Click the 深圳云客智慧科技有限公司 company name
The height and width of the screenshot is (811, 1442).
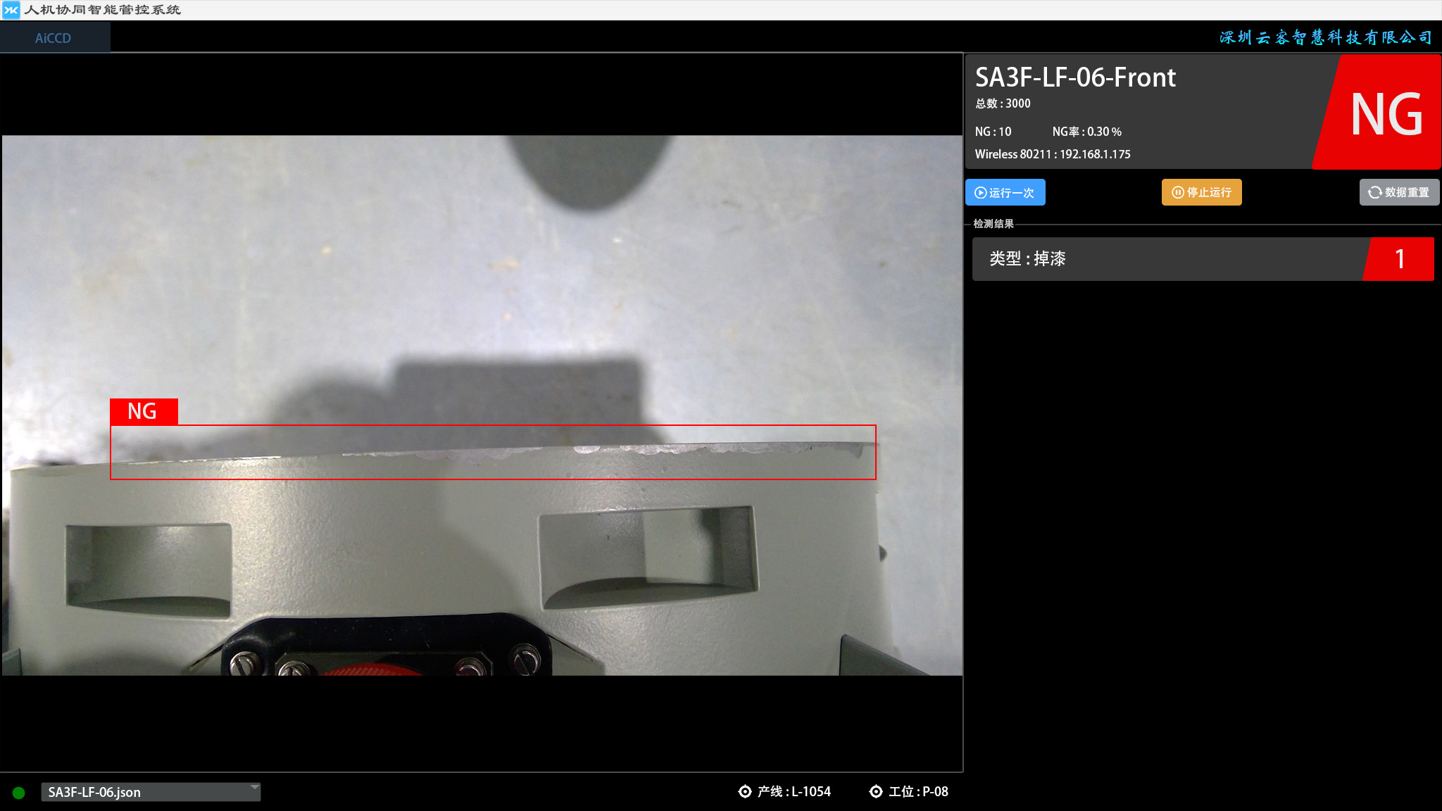tap(1326, 37)
